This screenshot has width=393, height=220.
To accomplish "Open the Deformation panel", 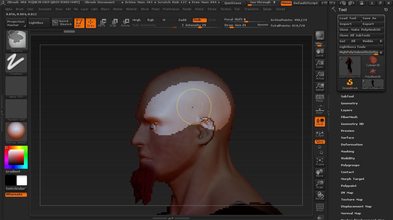I will [352, 144].
